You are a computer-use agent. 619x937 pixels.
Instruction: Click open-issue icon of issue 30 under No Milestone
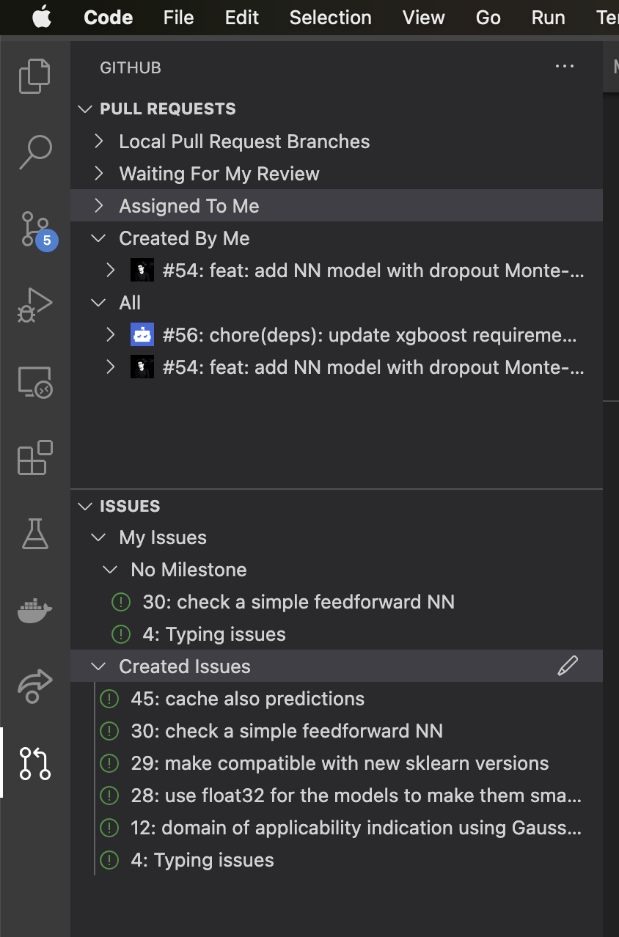click(x=120, y=602)
